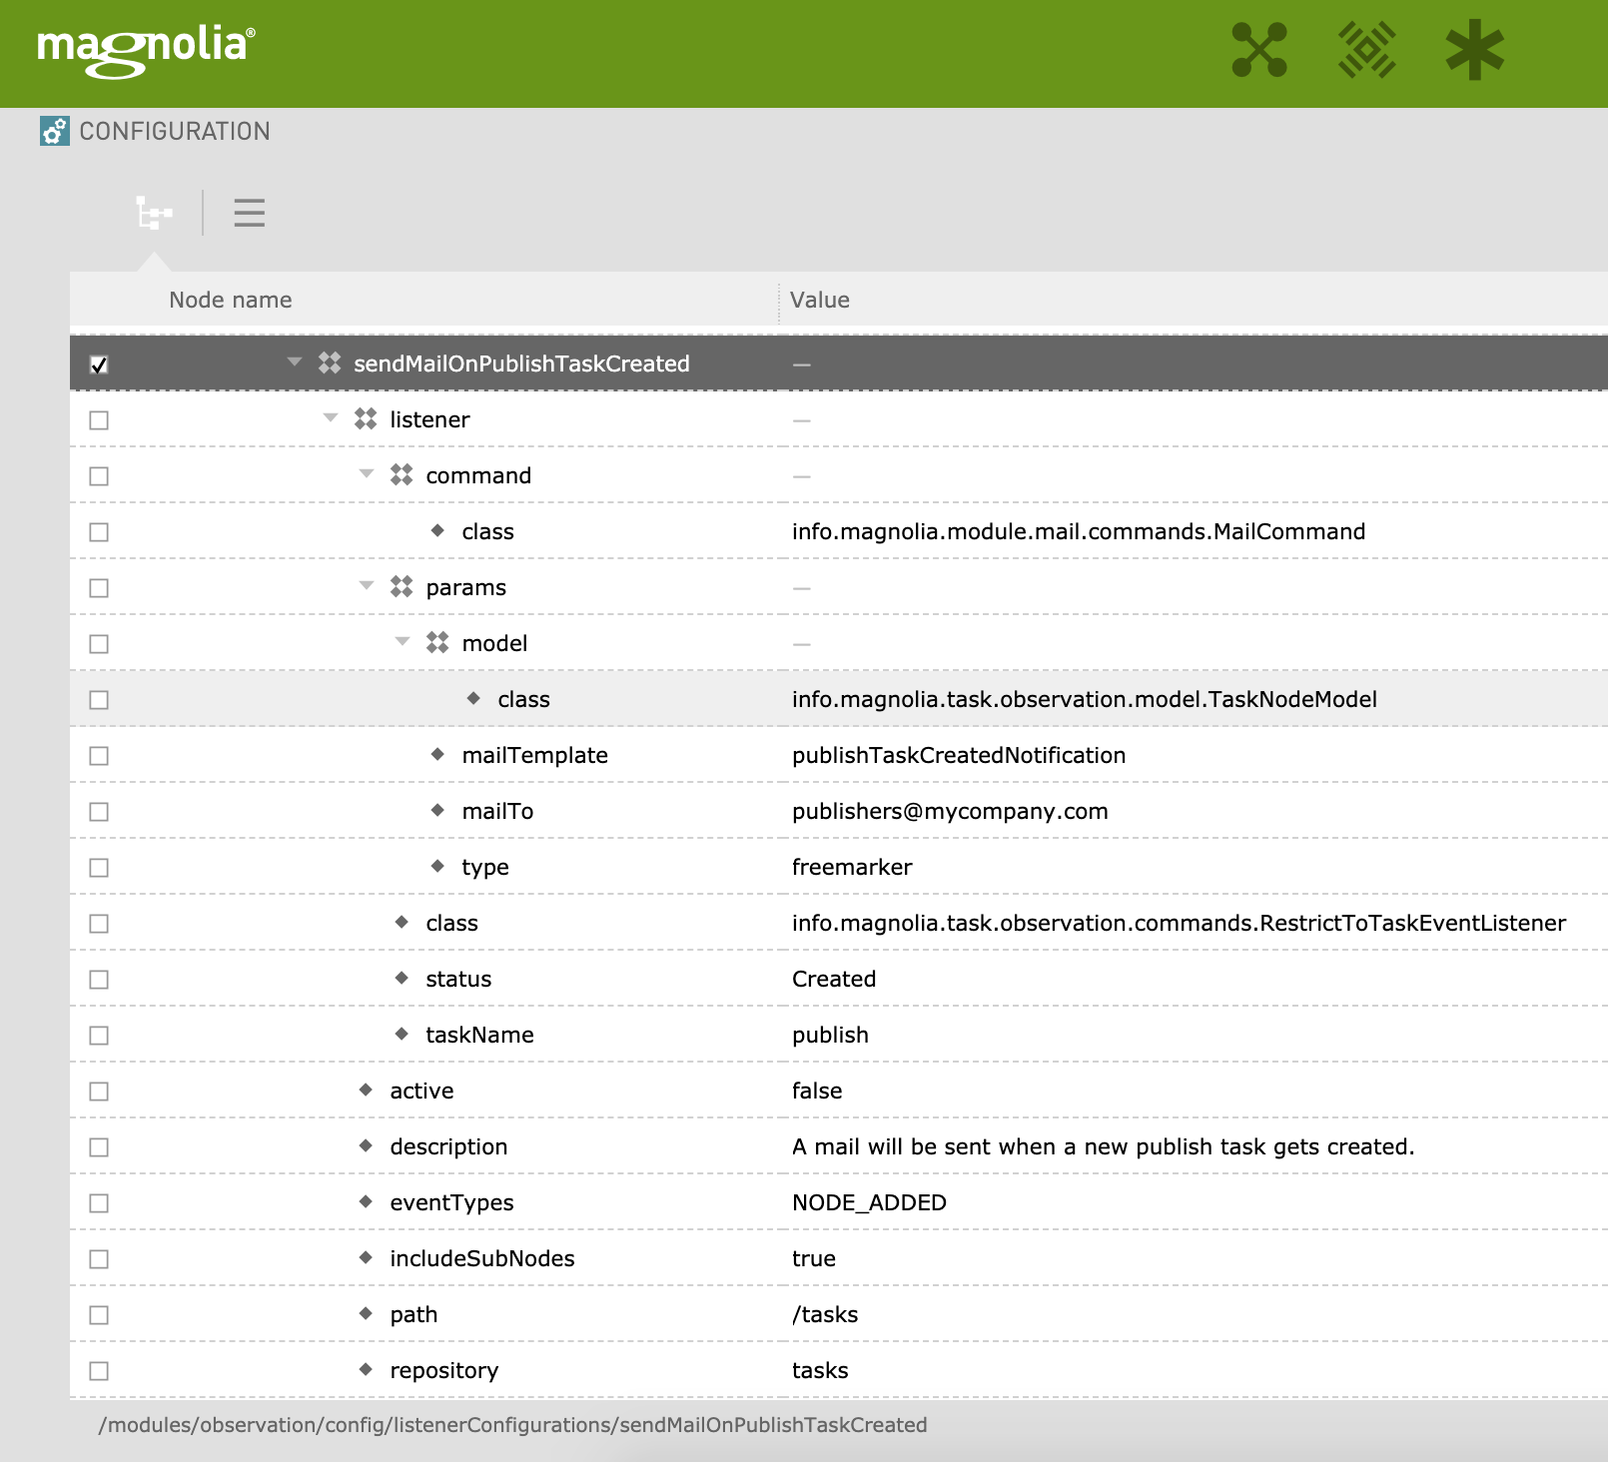Image resolution: width=1608 pixels, height=1462 pixels.
Task: Click the diamond property icon beside taskName
Action: pyautogui.click(x=402, y=1035)
